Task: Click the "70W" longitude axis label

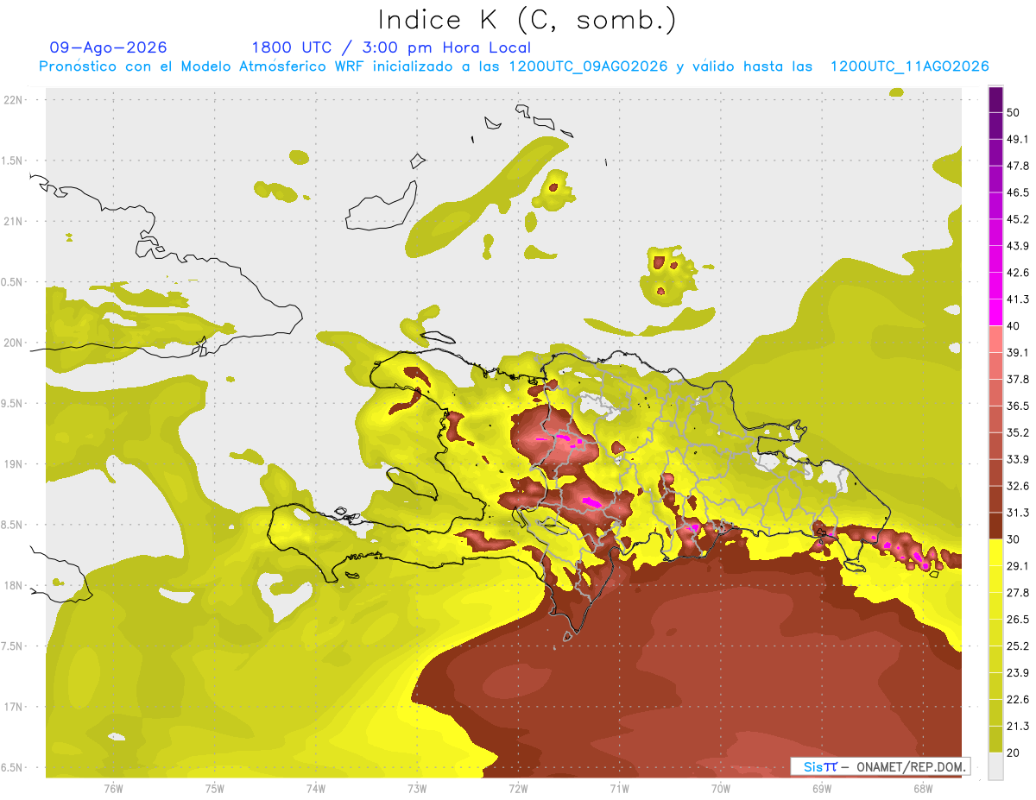Action: (721, 789)
